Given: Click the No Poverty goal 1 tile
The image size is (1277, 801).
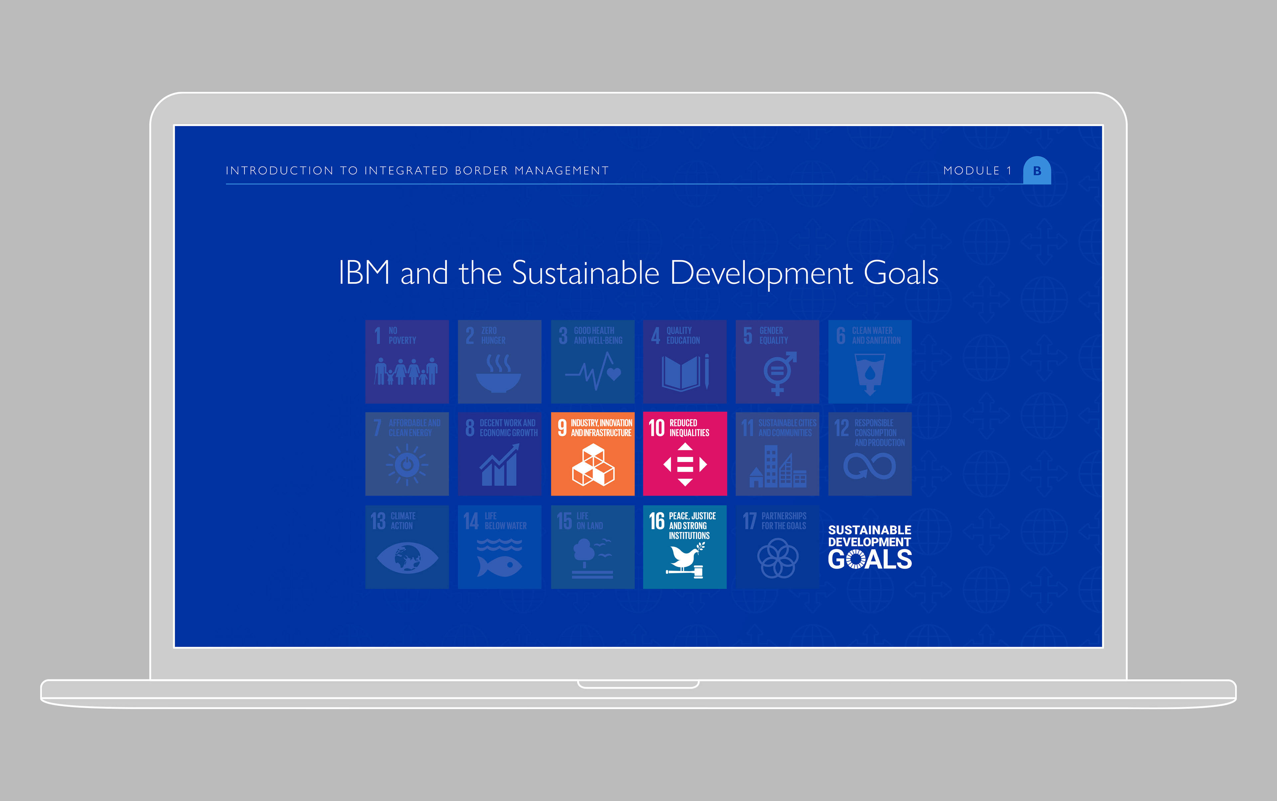Looking at the screenshot, I should 407,361.
